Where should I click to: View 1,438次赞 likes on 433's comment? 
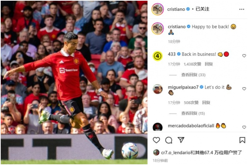click(x=192, y=64)
